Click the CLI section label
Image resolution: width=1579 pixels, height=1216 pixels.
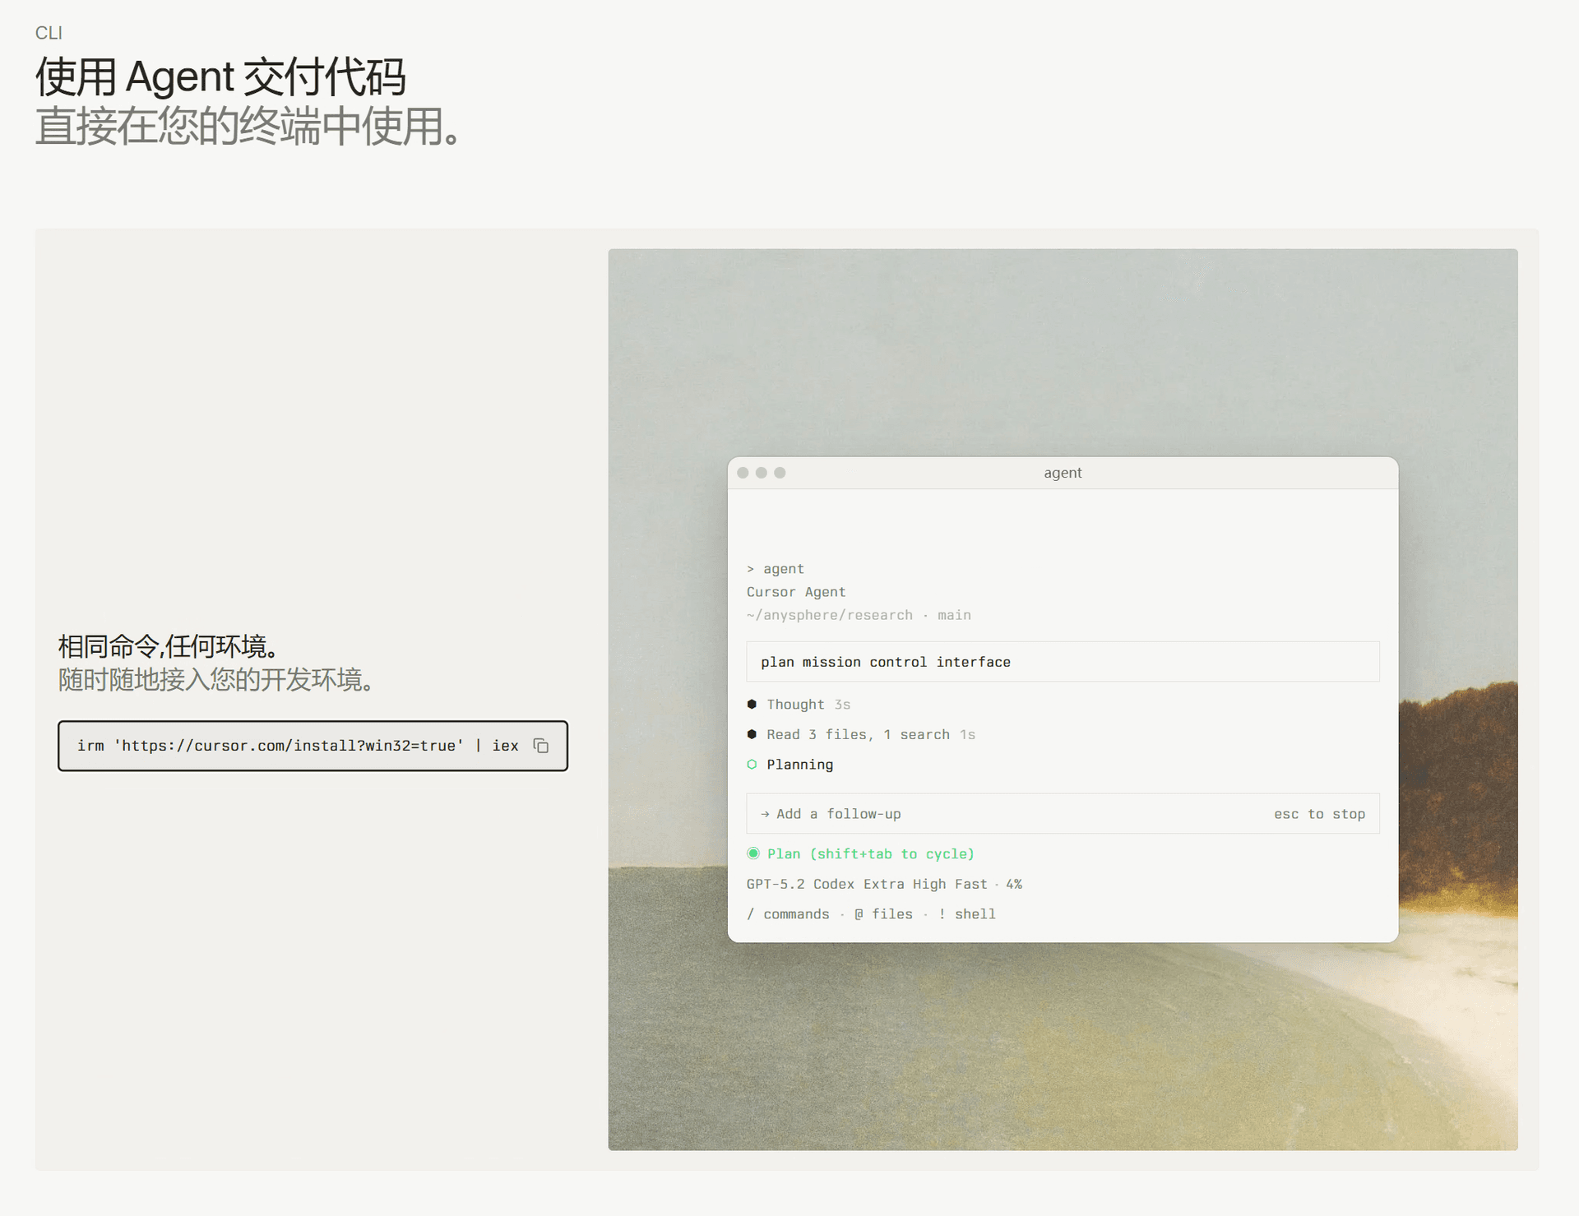[49, 33]
